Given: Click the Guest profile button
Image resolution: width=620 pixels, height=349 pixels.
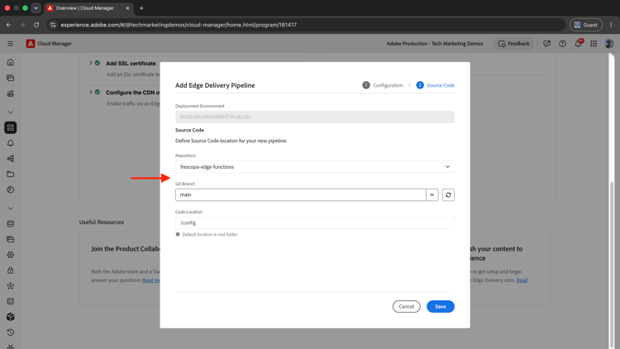Looking at the screenshot, I should [585, 25].
